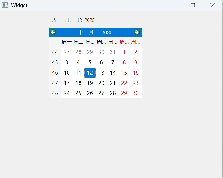223x178 pixels.
Task: Choose red Sunday date 9
Action: click(136, 62)
